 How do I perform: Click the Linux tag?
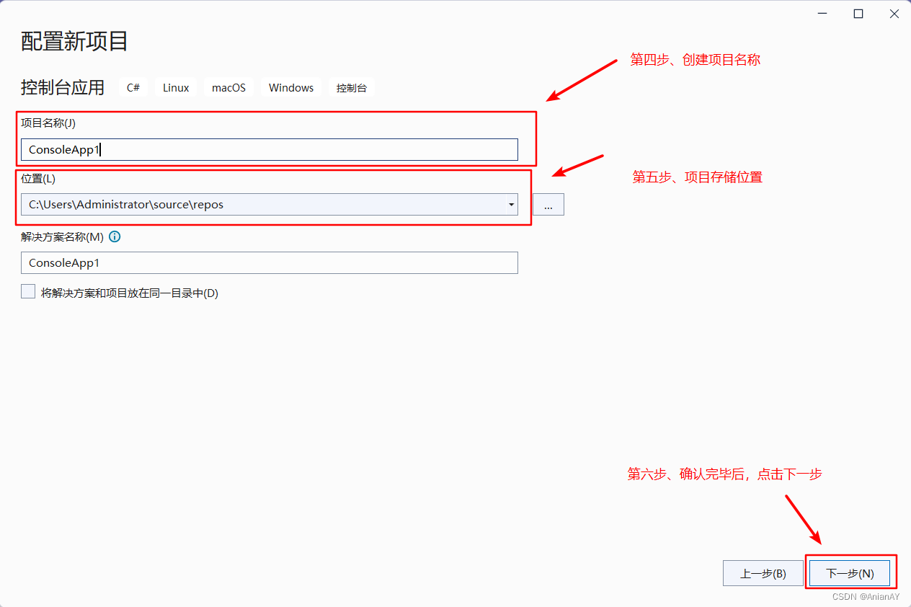(176, 88)
